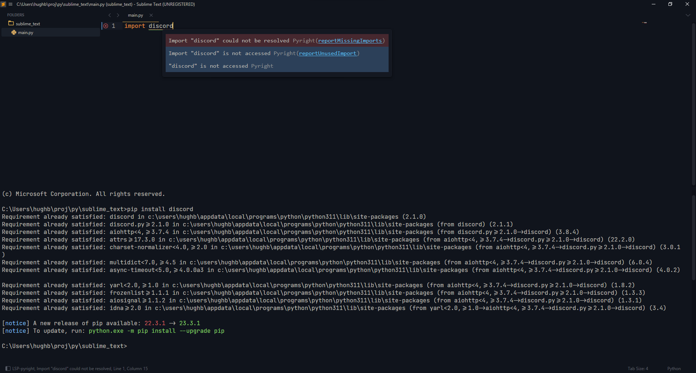Open the Tab Size: 4 indentation menu

tap(638, 369)
